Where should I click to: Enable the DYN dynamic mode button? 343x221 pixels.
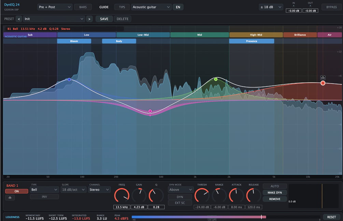(180, 197)
